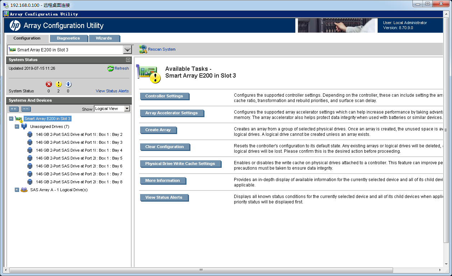Select the 146 GB drive at Bay 3

[79, 142]
